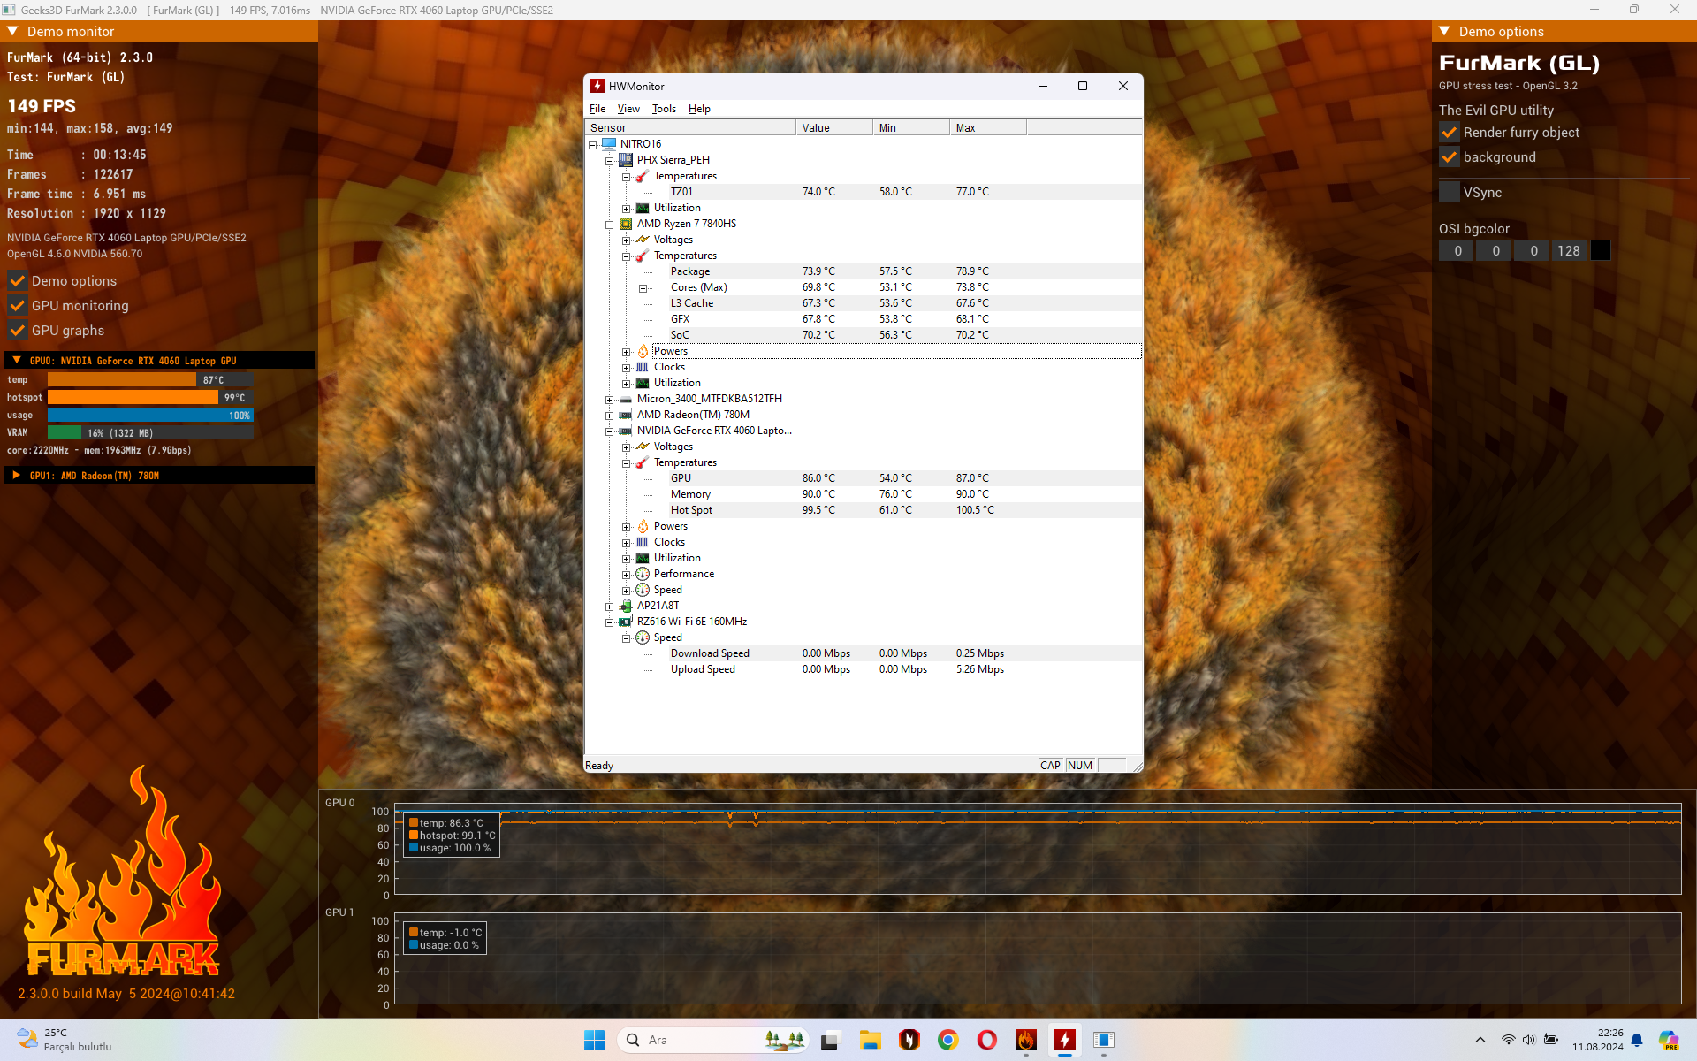This screenshot has height=1061, width=1697.
Task: Open the Windows Start menu
Action: click(x=594, y=1040)
